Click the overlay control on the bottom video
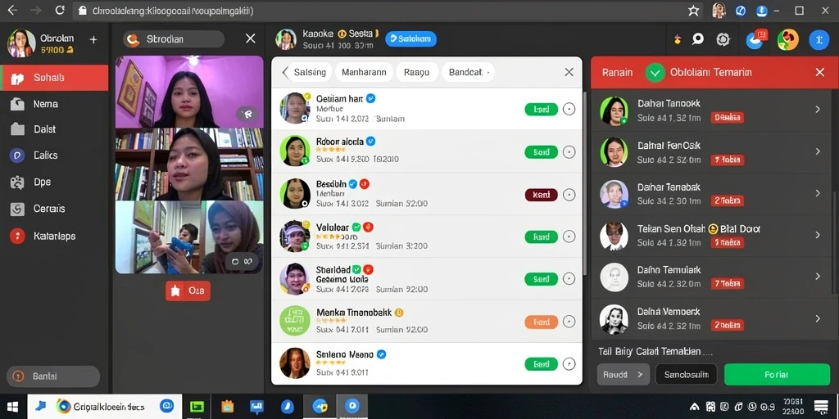The height and width of the screenshot is (419, 839). pos(242,261)
